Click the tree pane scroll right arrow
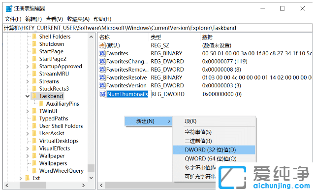This screenshot has width=314, height=192. pyautogui.click(x=84, y=185)
